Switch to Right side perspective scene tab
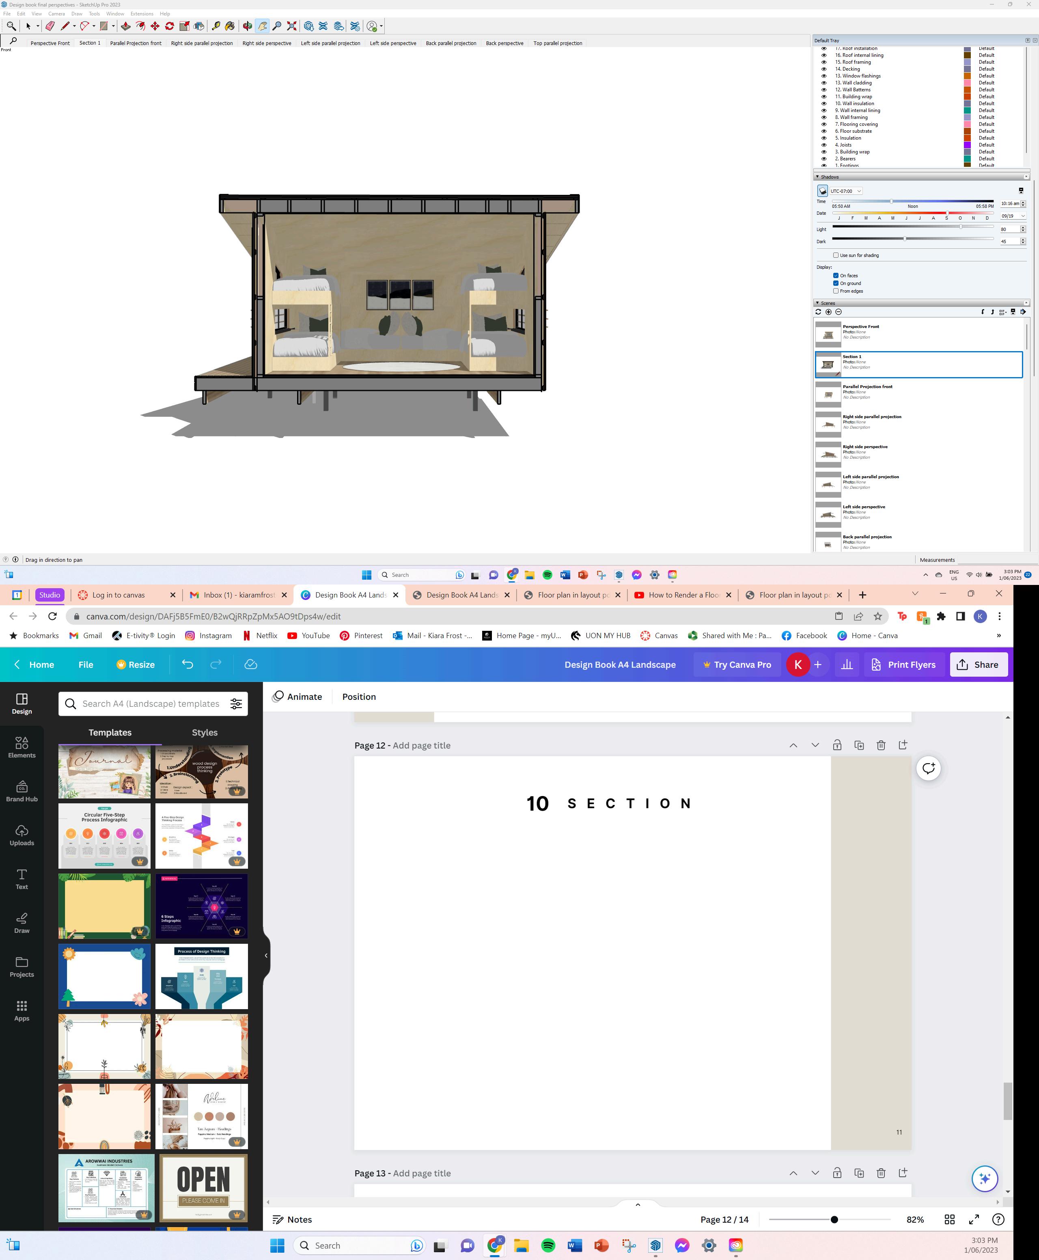Image resolution: width=1039 pixels, height=1260 pixels. [266, 43]
